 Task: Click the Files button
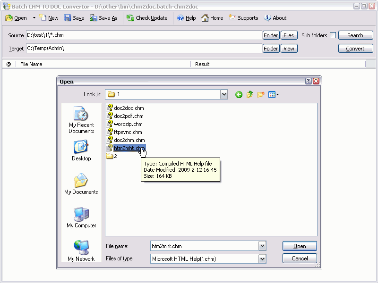pos(289,35)
